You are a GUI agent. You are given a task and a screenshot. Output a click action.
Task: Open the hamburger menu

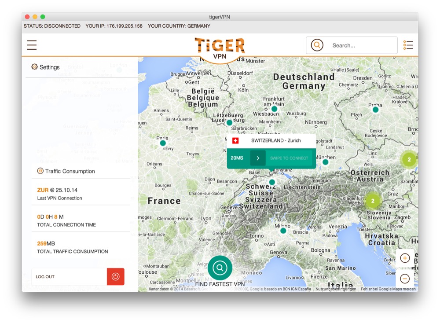click(32, 45)
